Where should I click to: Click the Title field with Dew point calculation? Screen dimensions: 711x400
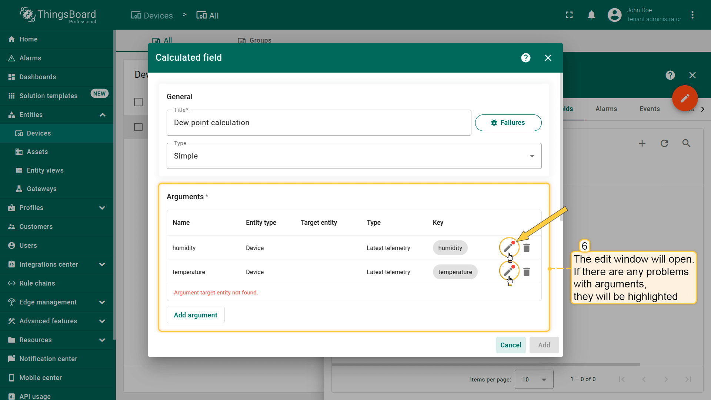coord(318,123)
